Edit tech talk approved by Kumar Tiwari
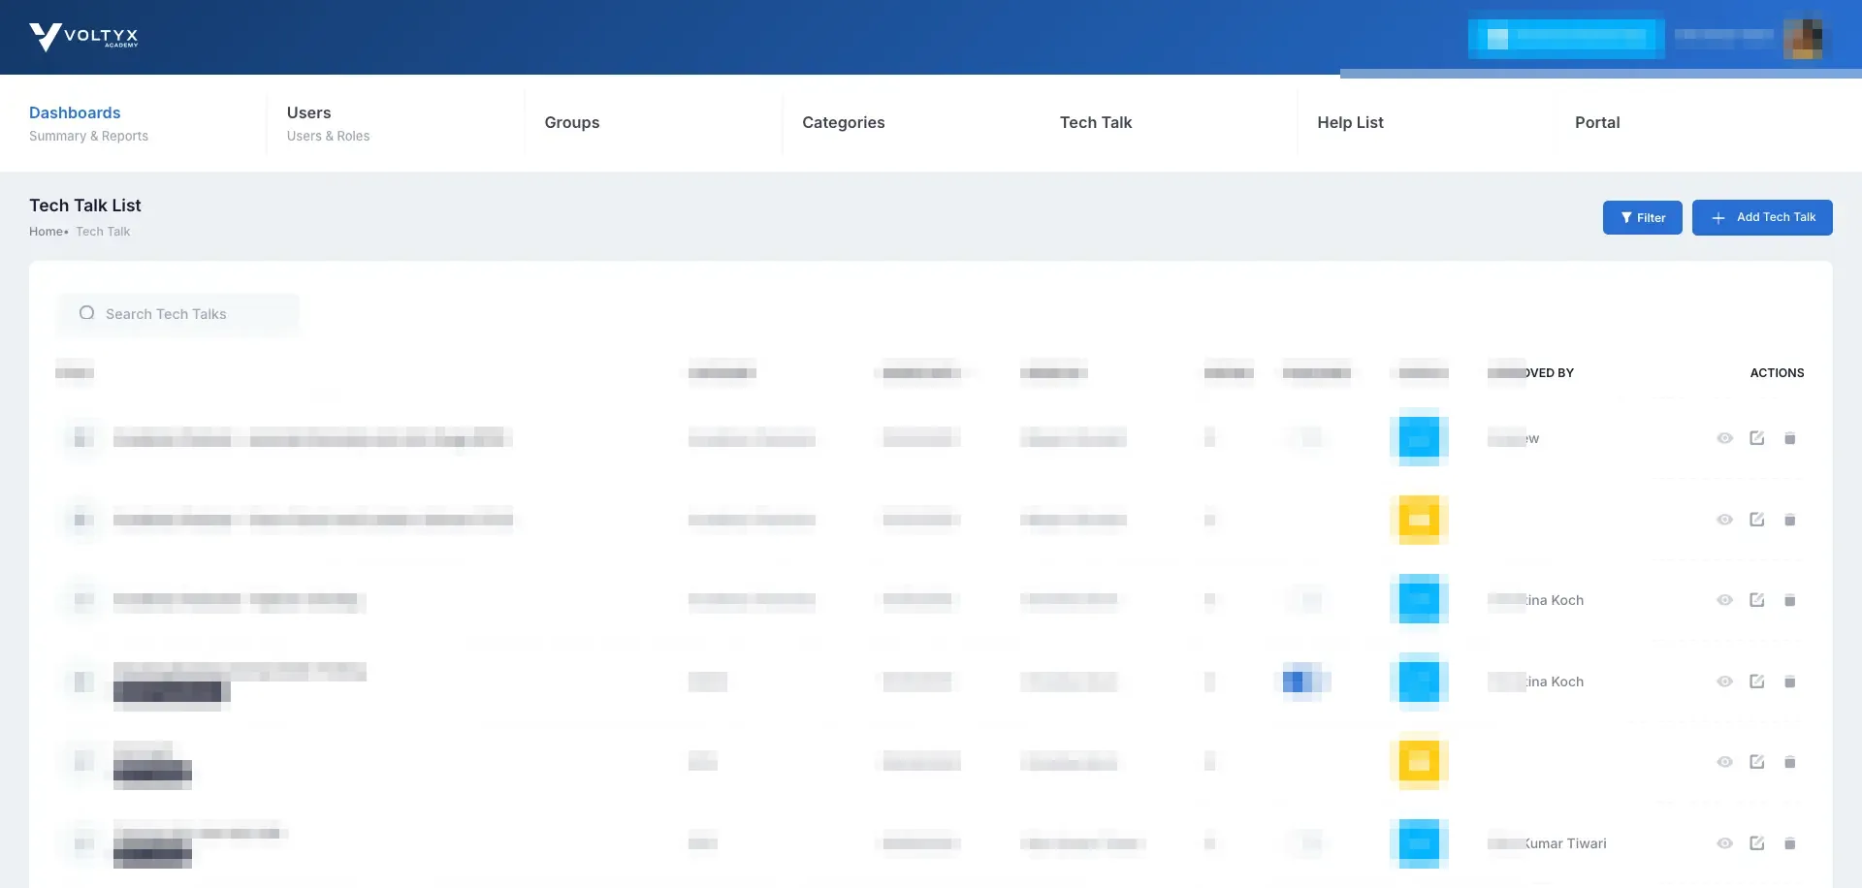This screenshot has height=888, width=1862. pyautogui.click(x=1756, y=843)
